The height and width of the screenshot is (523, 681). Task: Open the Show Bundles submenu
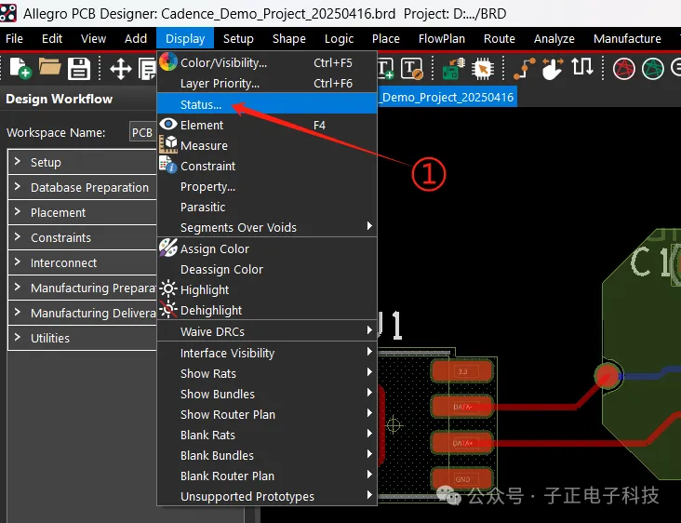pyautogui.click(x=267, y=394)
